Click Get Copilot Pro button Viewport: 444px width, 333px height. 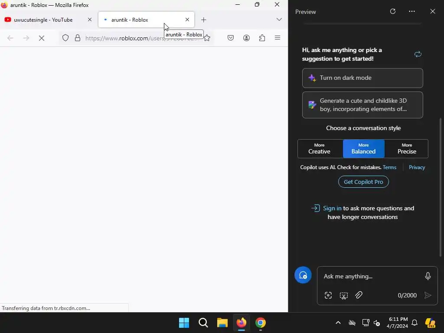click(364, 182)
